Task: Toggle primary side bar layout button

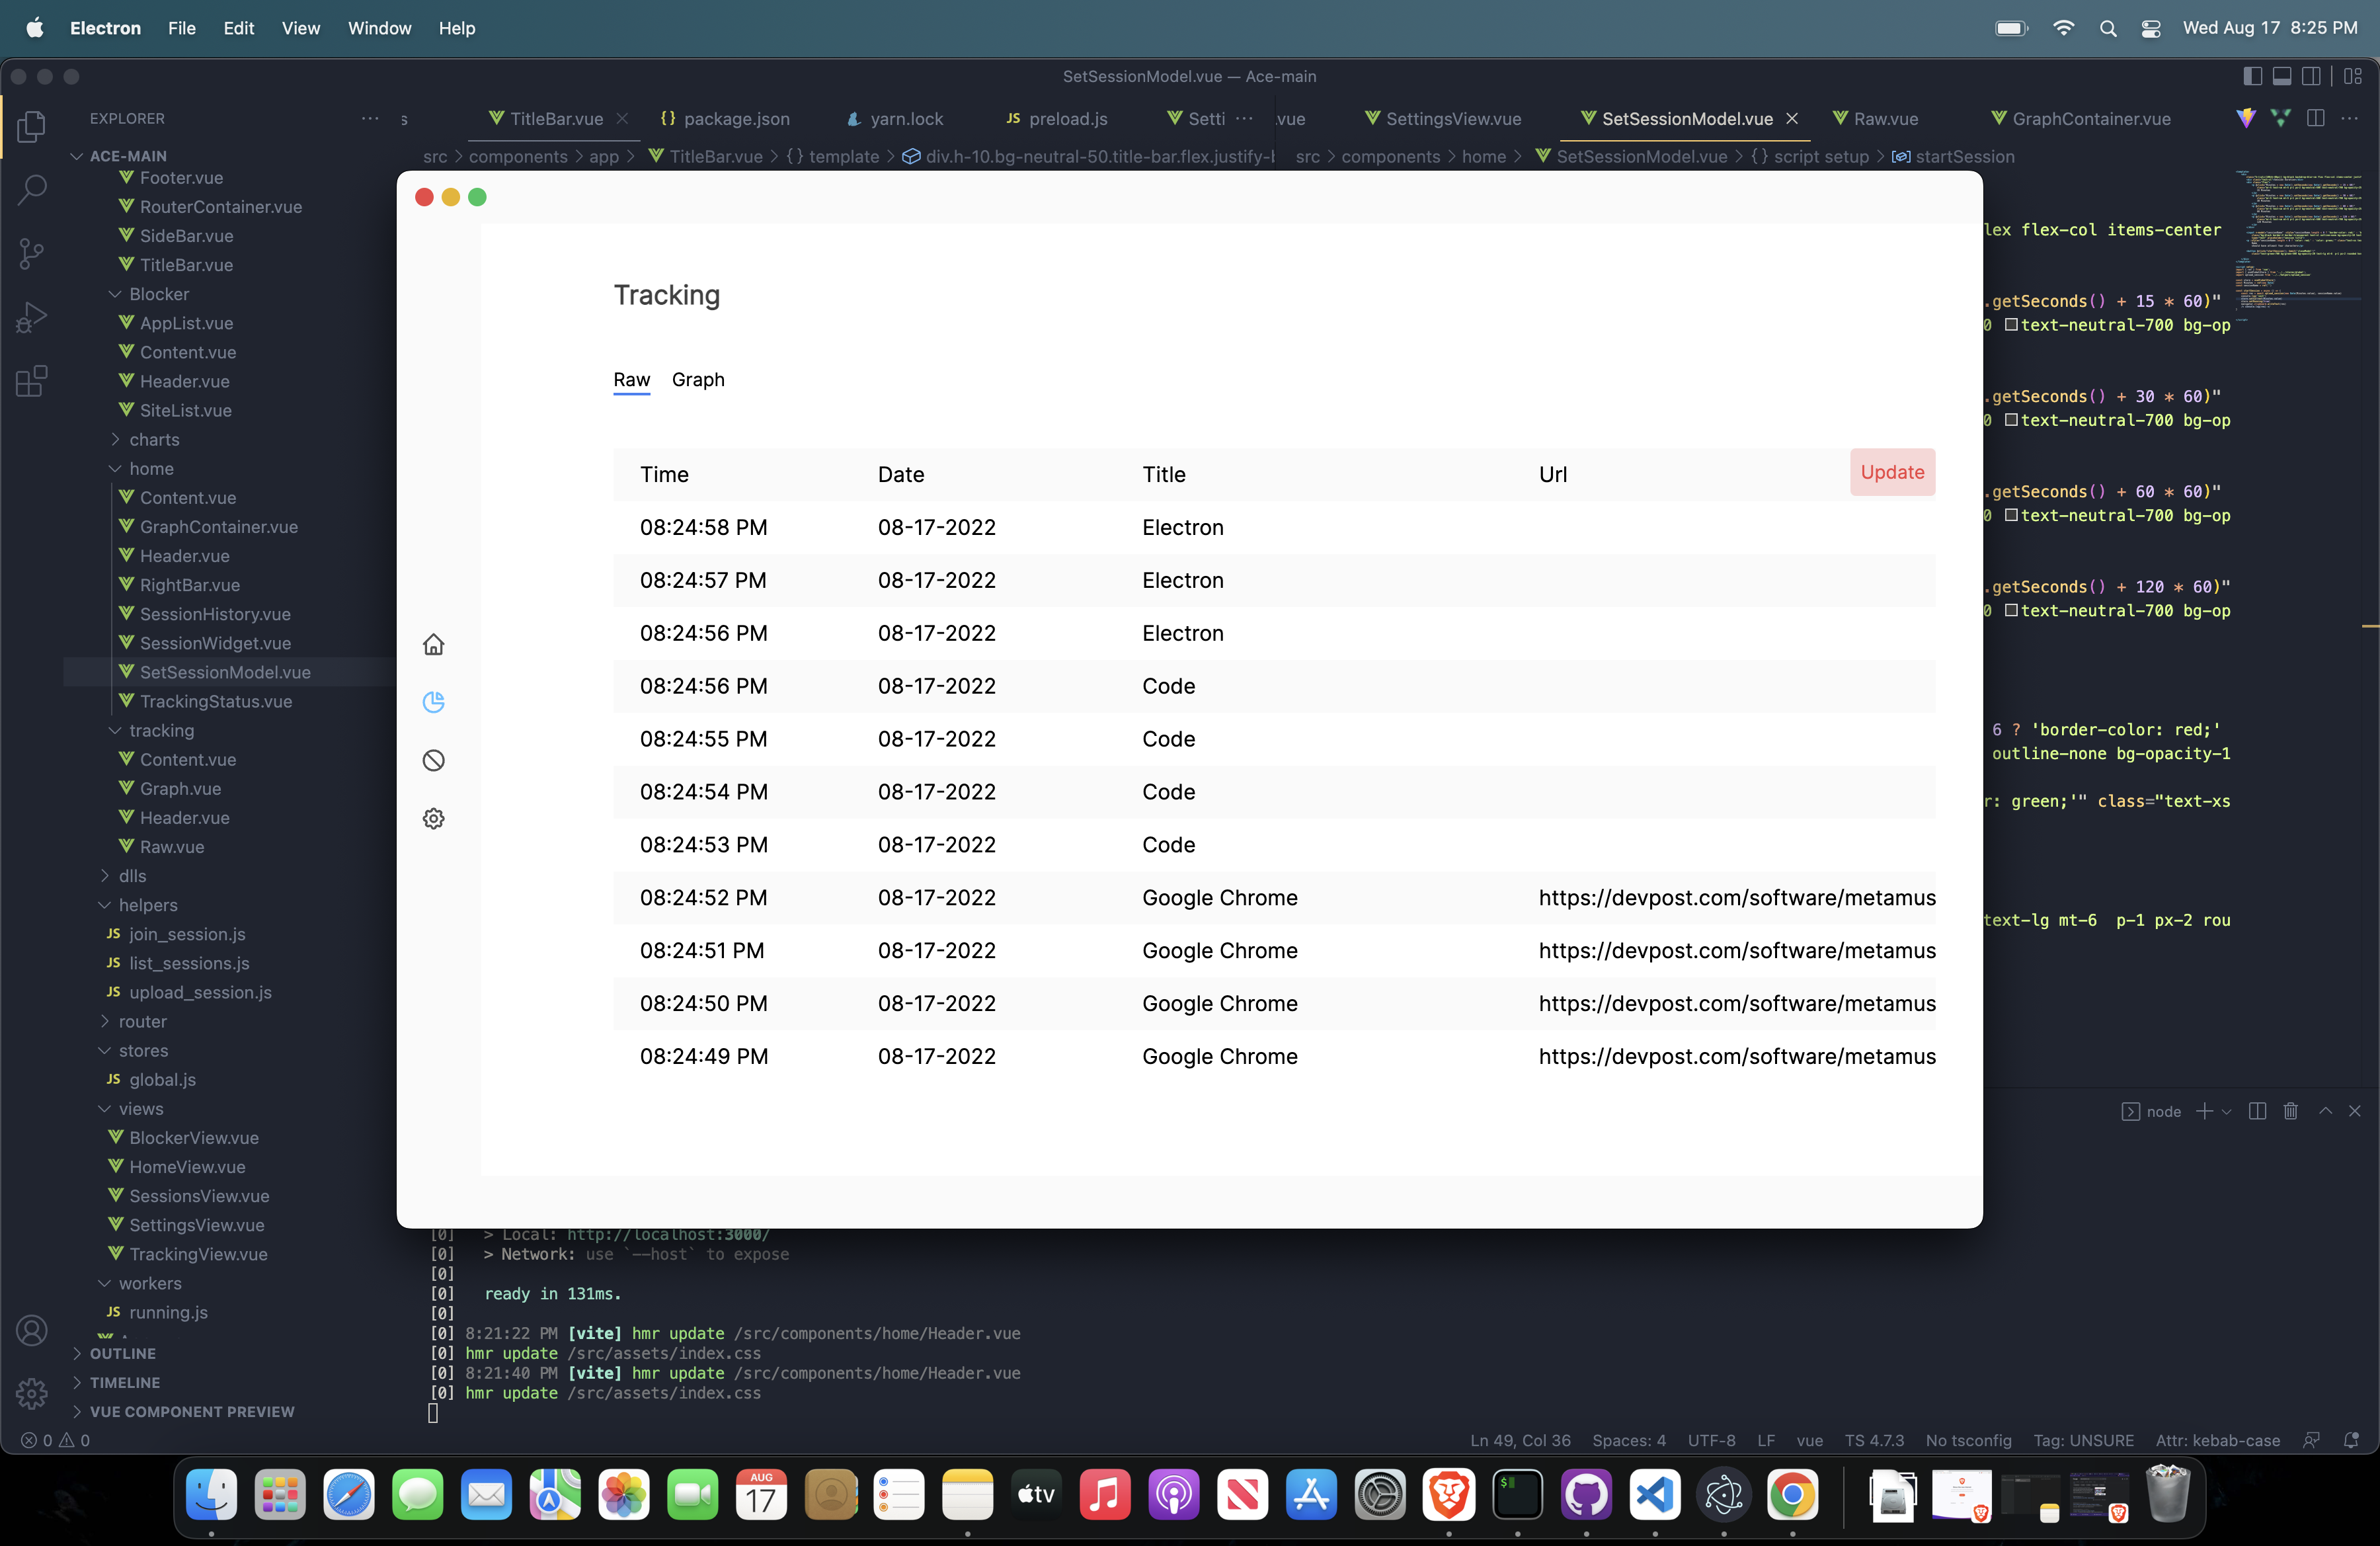Action: [2253, 76]
